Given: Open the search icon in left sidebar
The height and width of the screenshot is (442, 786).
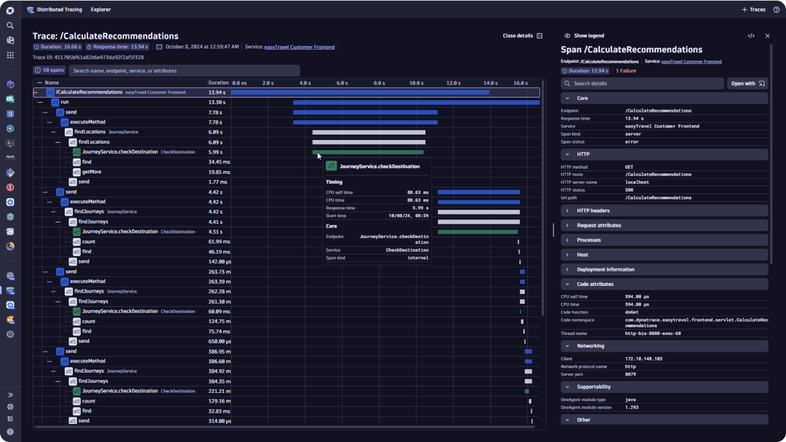Looking at the screenshot, I should point(10,26).
